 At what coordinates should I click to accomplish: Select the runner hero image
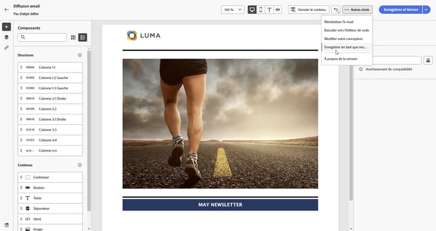tap(220, 124)
